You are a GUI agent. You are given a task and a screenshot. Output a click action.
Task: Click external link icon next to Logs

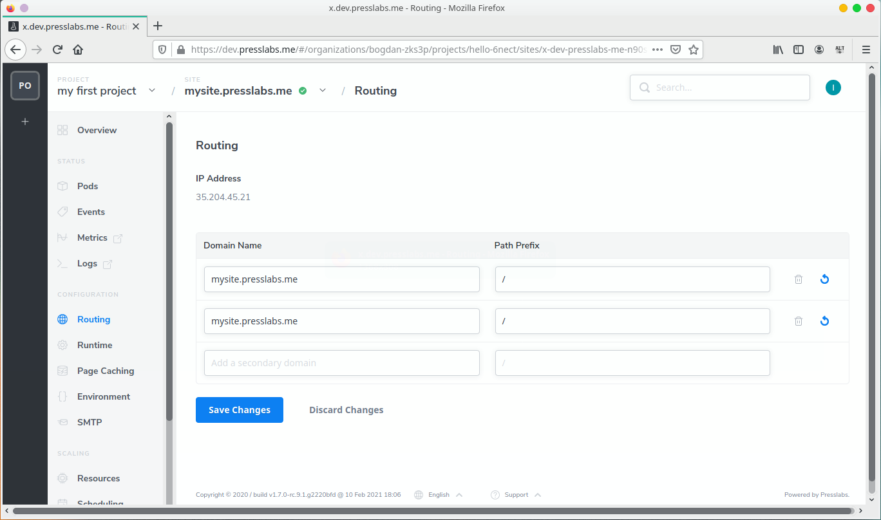(108, 264)
